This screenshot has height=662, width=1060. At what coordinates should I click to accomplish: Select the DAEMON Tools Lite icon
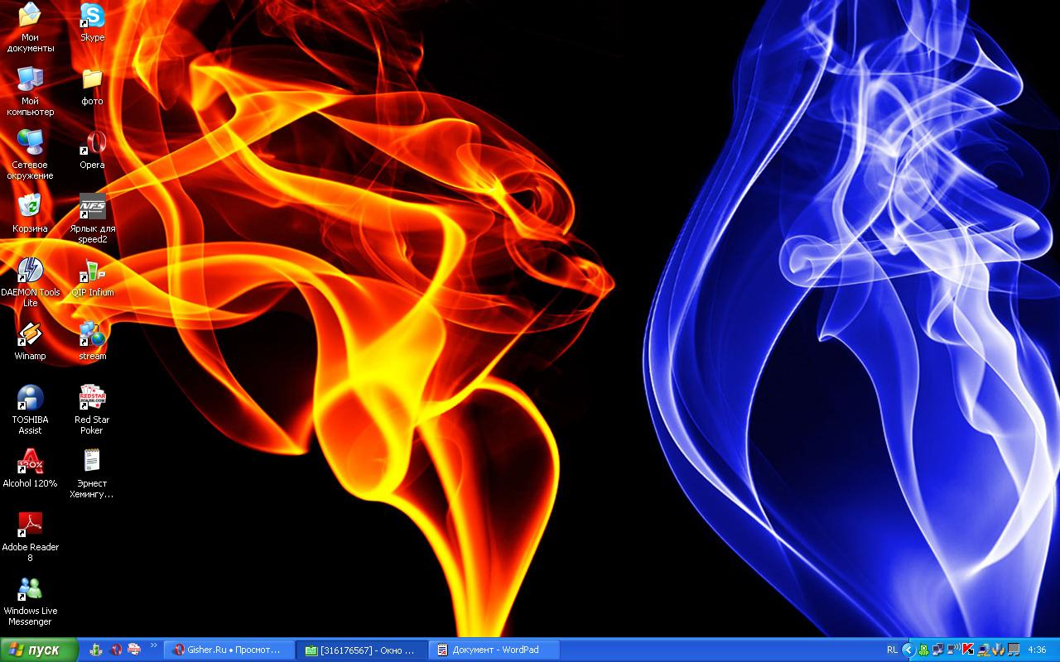pyautogui.click(x=30, y=271)
